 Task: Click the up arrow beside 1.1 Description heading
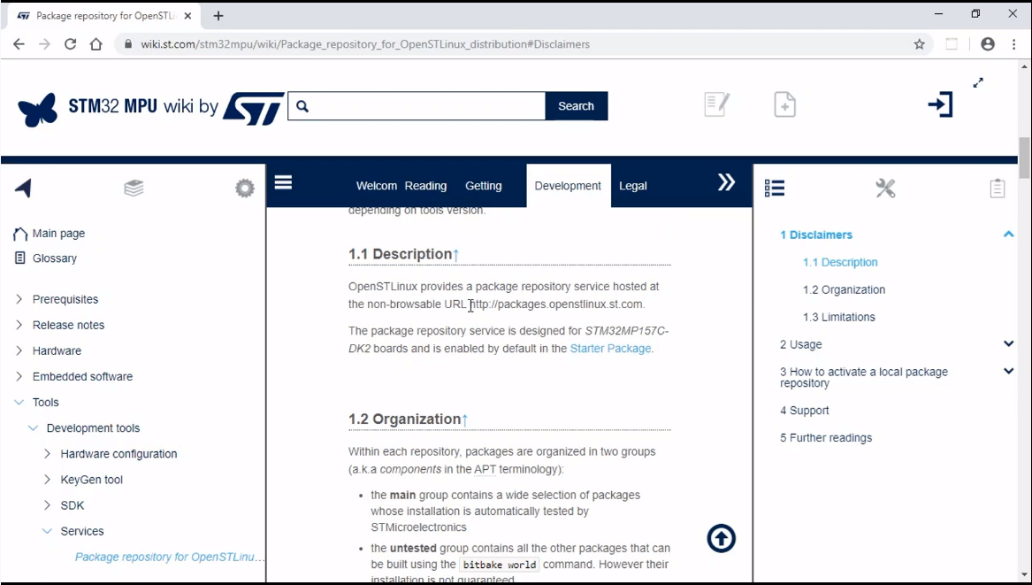point(455,254)
